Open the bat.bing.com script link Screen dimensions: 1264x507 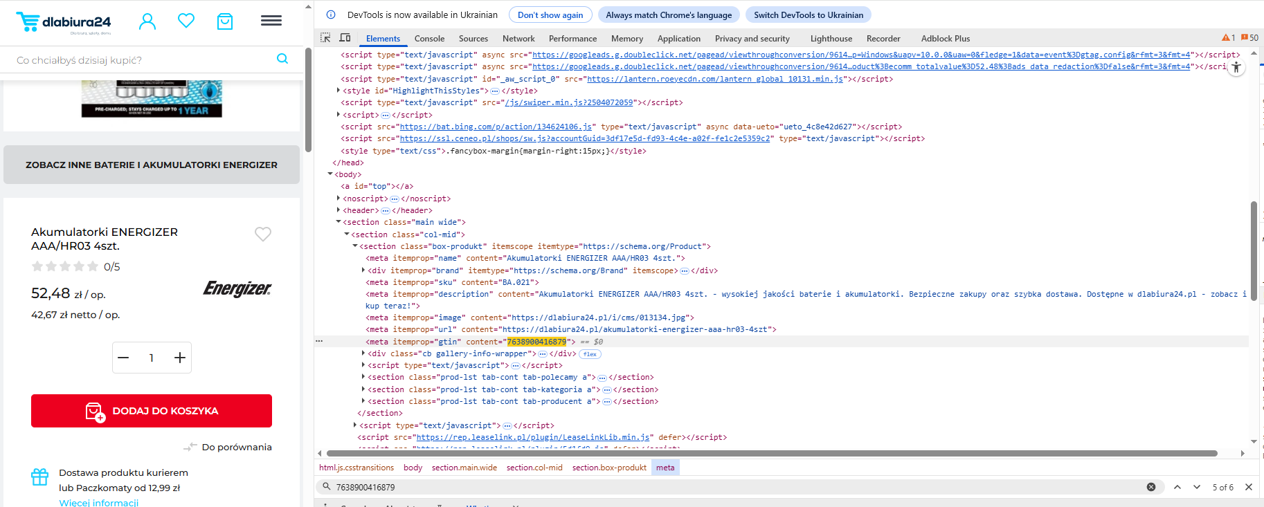[496, 127]
